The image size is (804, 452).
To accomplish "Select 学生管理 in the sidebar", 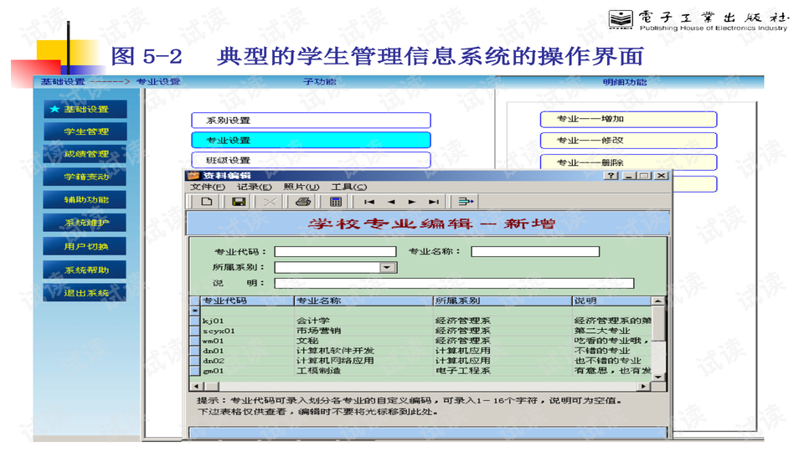I will [85, 131].
